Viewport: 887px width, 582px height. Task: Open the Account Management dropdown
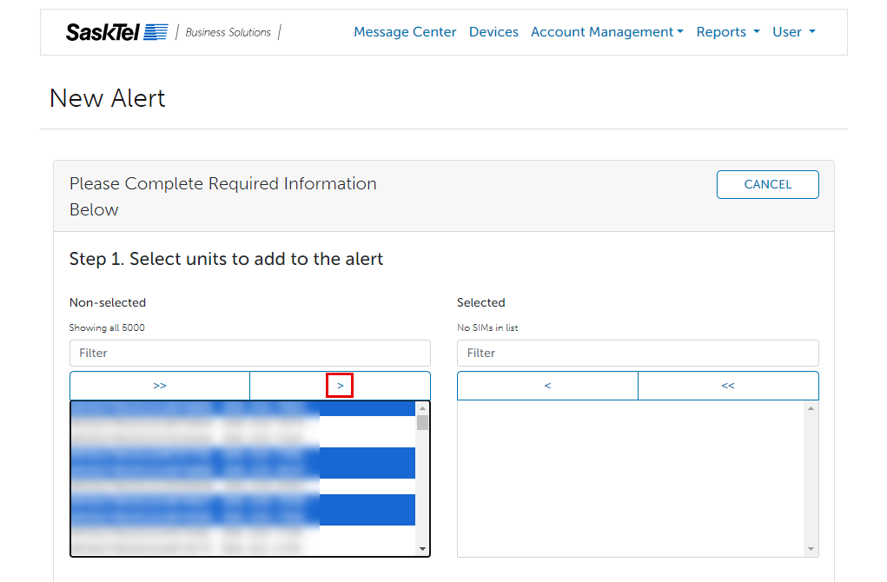(x=606, y=31)
